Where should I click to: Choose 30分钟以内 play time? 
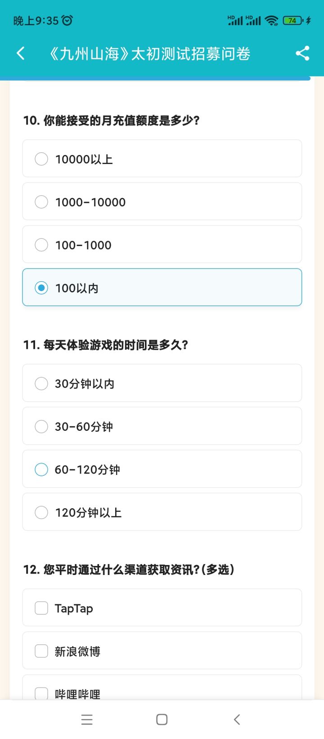point(41,383)
